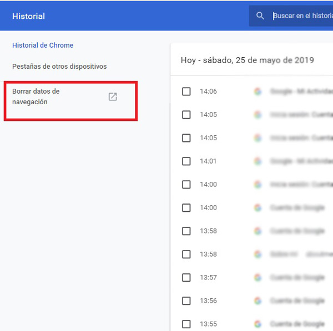
Task: Click the search magnifier icon
Action: click(x=260, y=16)
